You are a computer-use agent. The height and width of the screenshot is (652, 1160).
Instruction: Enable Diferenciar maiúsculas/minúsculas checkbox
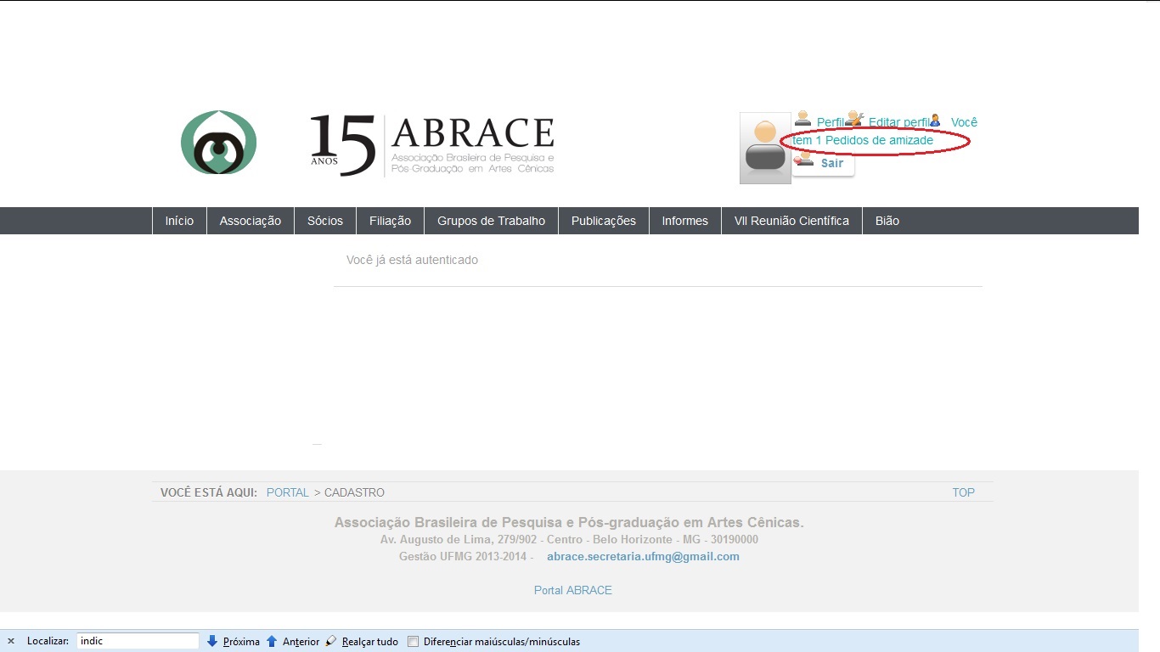(414, 642)
